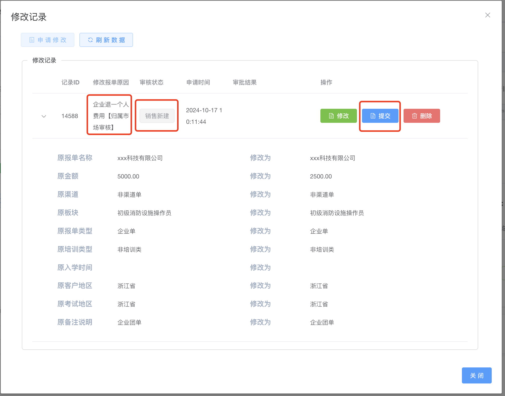Click the 修改报单原因 column header
The height and width of the screenshot is (396, 505).
tap(111, 82)
